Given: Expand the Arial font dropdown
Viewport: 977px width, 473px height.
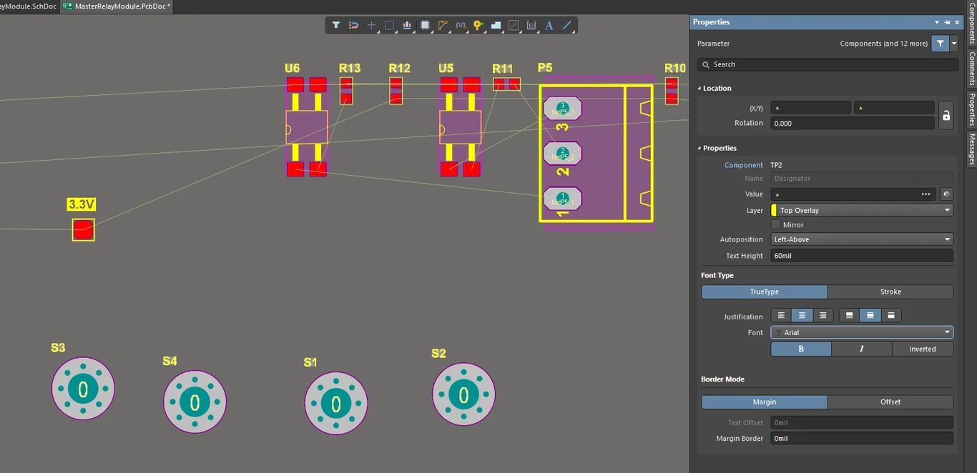Looking at the screenshot, I should click(x=862, y=332).
